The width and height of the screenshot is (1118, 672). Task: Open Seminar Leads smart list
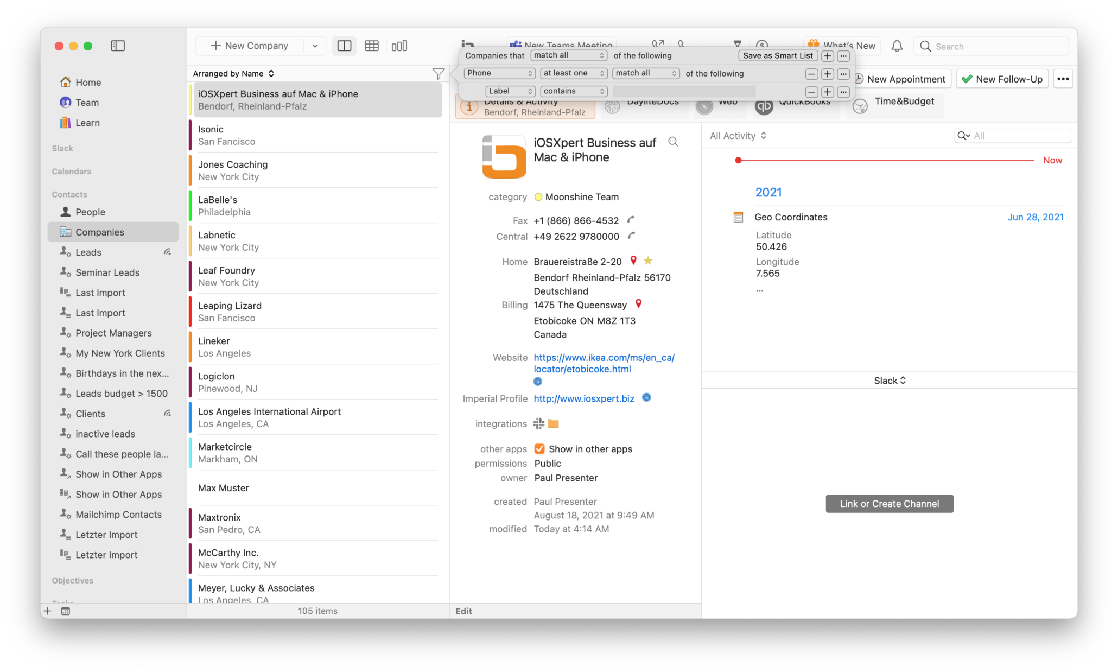pos(107,272)
